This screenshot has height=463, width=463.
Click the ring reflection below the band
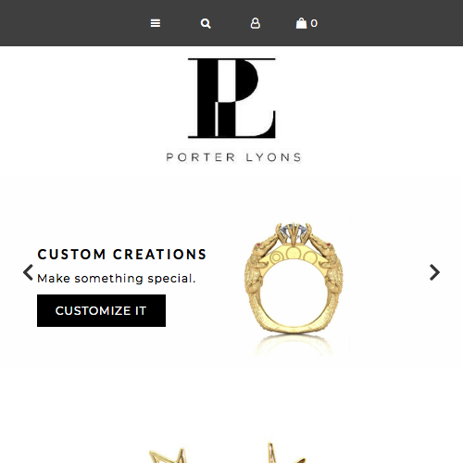click(294, 345)
